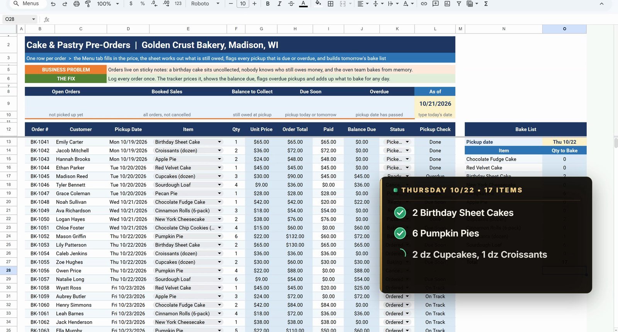Click the font size field
This screenshot has height=332, width=618.
pos(243,3)
